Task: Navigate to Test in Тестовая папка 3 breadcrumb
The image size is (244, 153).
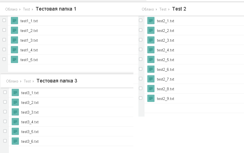Action: [27, 81]
